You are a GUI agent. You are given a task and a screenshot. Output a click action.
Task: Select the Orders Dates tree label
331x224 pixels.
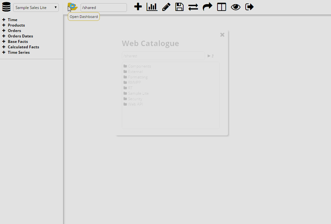[20, 36]
